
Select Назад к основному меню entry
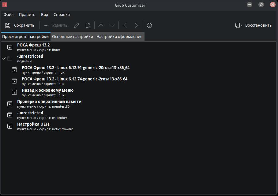pyautogui.click(x=139, y=92)
